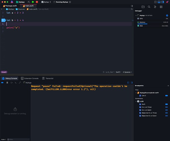Click the Memory usage bar
Viewport: 170px width, 141px height.
(x=142, y=24)
